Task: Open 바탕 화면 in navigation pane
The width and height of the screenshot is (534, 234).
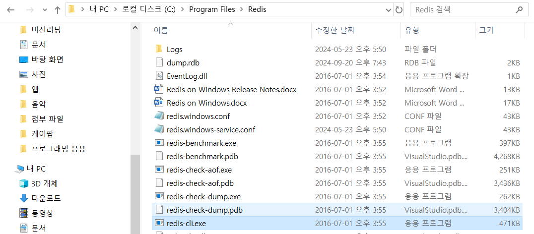Action: coord(47,59)
